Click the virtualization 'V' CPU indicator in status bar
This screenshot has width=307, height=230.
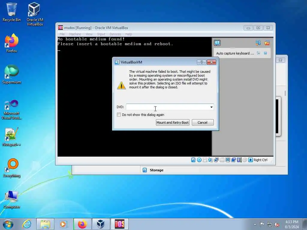[x=239, y=160]
